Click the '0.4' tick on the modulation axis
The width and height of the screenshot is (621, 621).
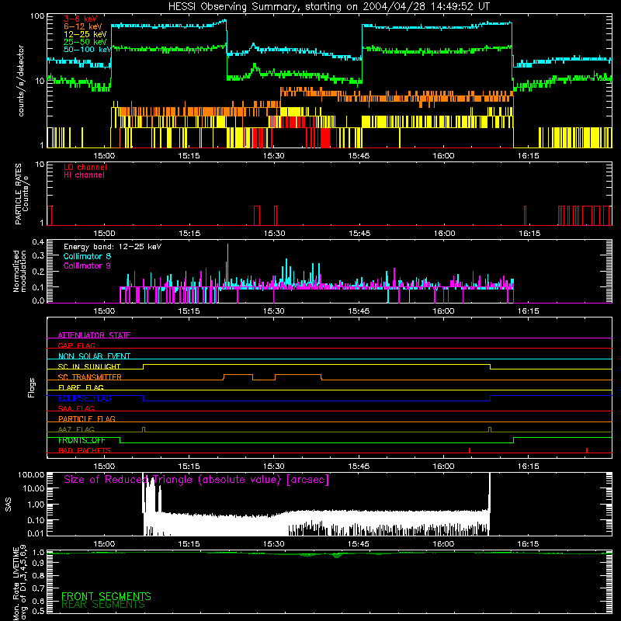click(38, 241)
